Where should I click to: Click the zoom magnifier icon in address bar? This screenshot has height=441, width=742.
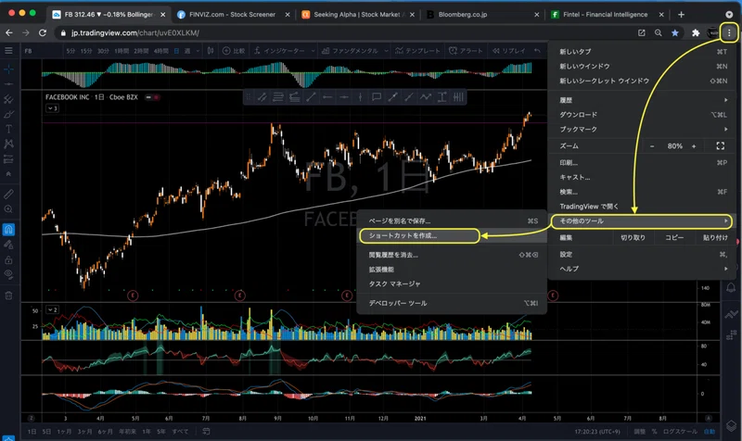click(659, 32)
